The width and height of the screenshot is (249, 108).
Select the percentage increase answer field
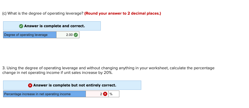pyautogui.click(x=97, y=94)
